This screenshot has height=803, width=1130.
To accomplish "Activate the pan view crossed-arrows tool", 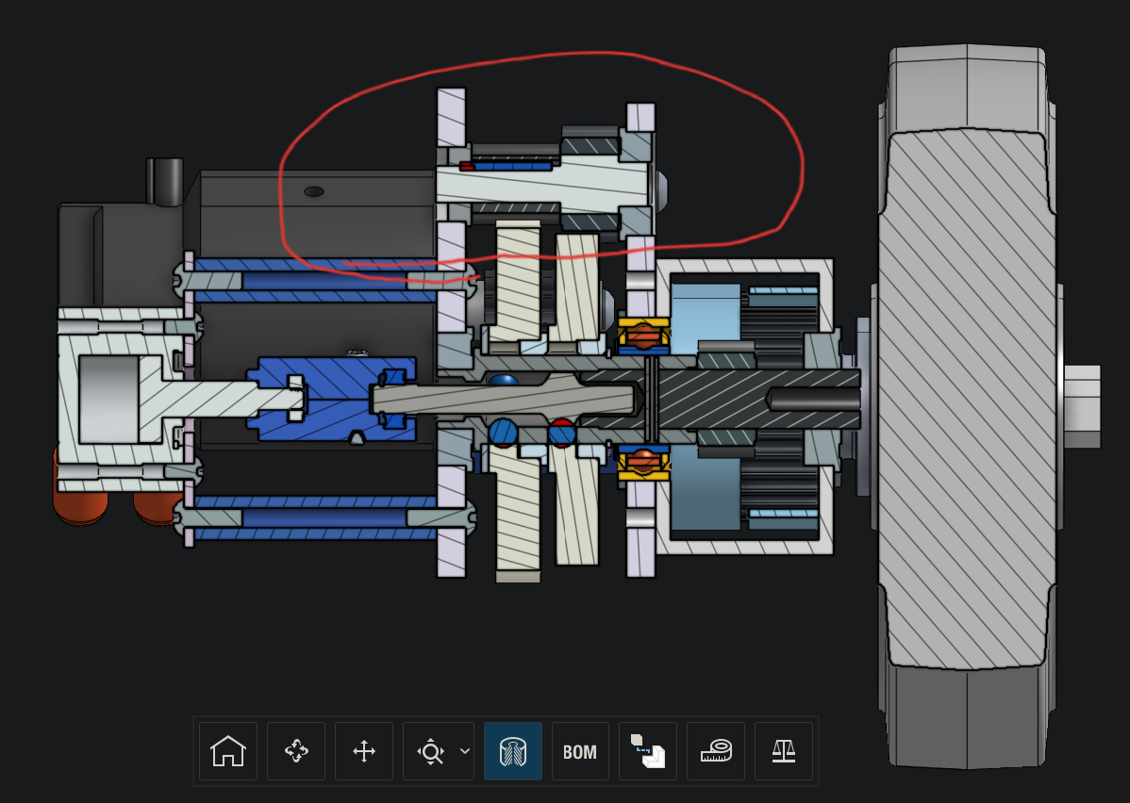I will [364, 751].
